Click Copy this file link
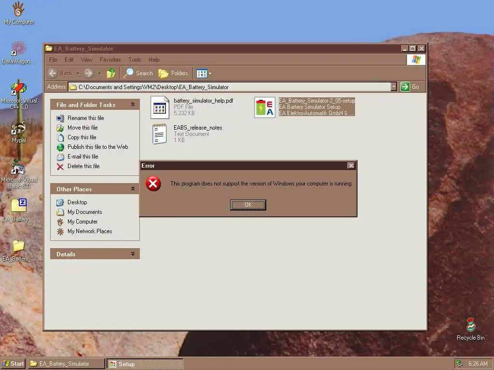Image resolution: width=494 pixels, height=370 pixels. [x=82, y=137]
